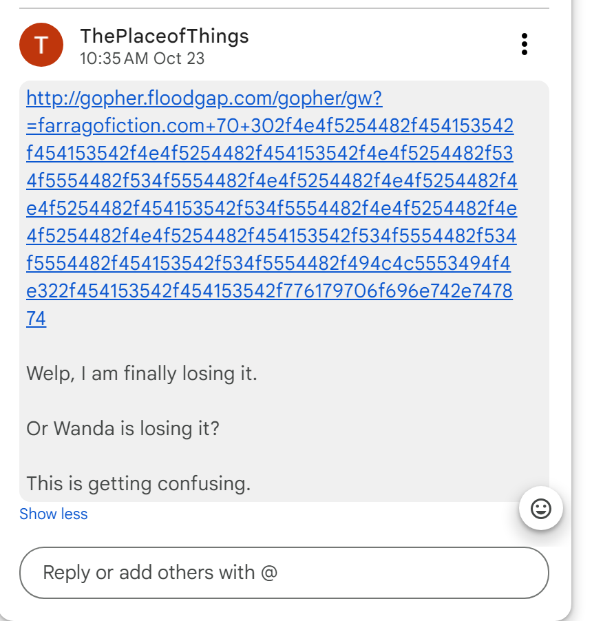Click the link line starting with e4f5254482f4541
The image size is (592, 621).
[271, 209]
